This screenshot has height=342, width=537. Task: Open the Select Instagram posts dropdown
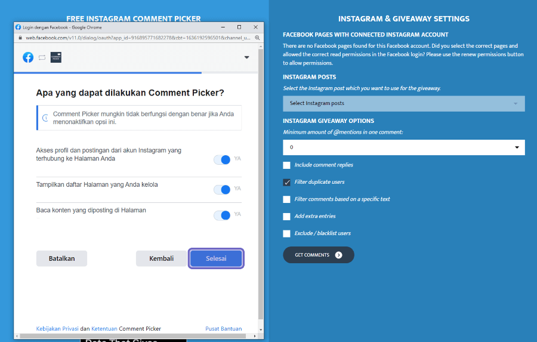[404, 103]
